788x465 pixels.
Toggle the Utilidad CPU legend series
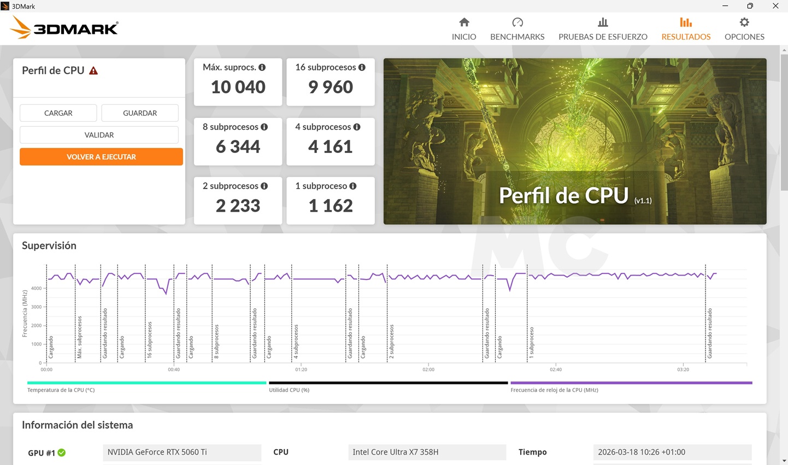[290, 390]
